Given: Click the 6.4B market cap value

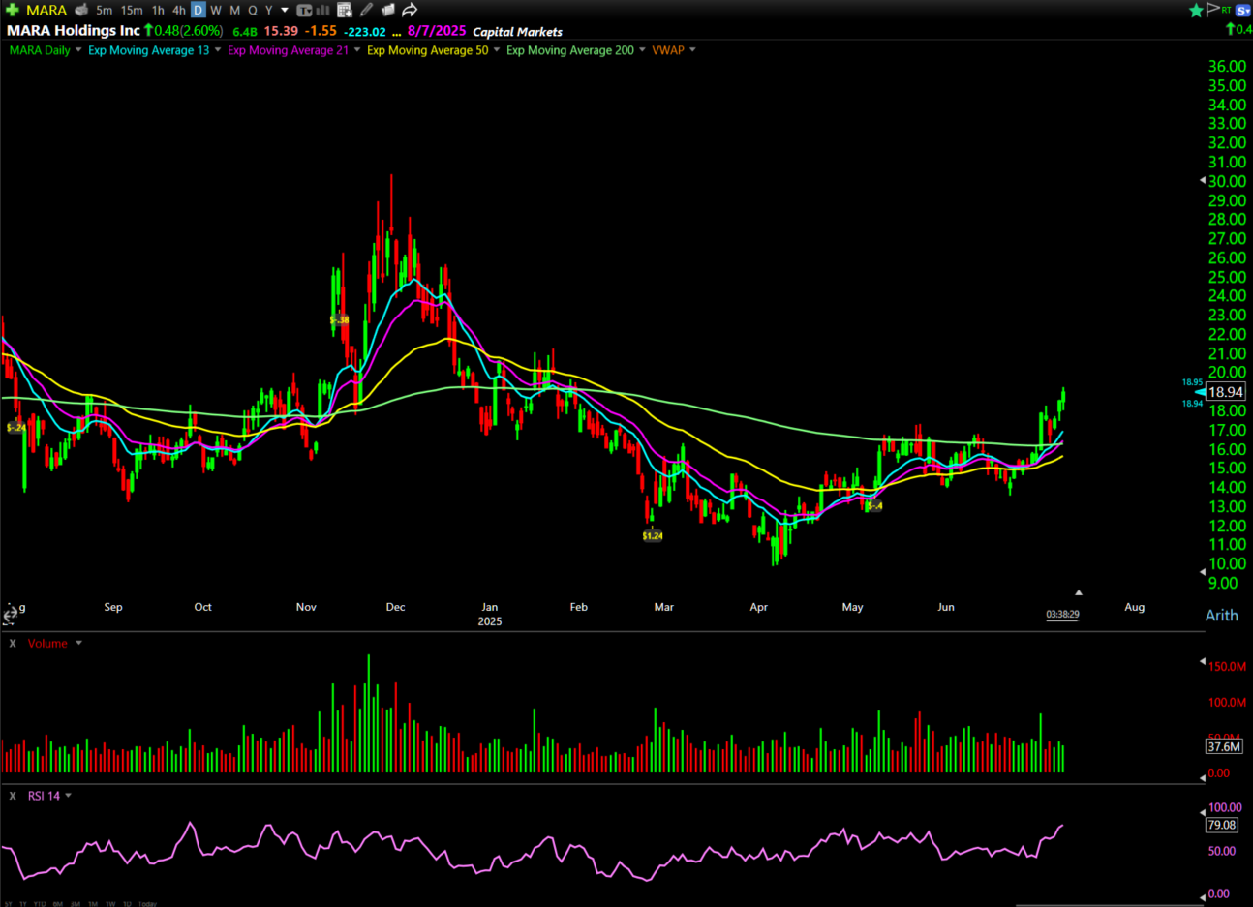Looking at the screenshot, I should (x=245, y=32).
